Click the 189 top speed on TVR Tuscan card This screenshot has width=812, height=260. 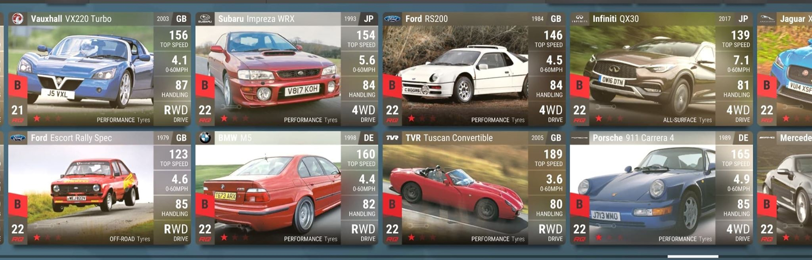tap(553, 154)
